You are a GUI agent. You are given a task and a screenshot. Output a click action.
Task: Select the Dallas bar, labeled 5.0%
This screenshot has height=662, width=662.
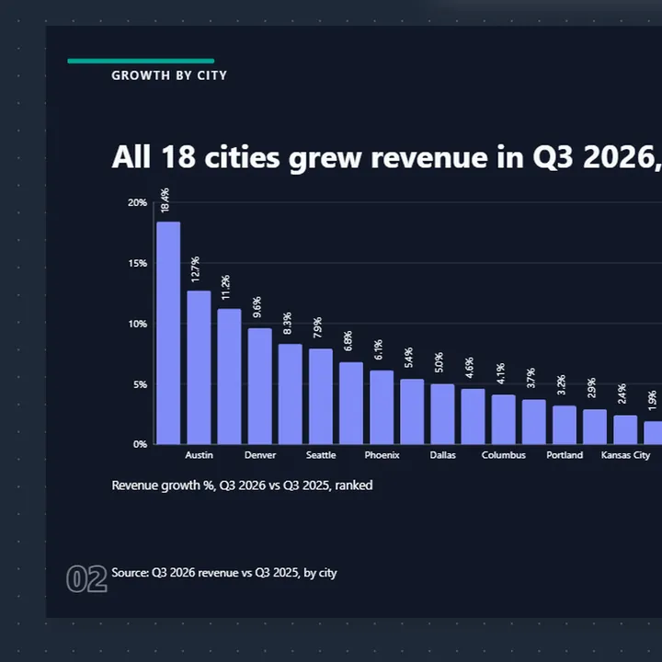pyautogui.click(x=442, y=414)
